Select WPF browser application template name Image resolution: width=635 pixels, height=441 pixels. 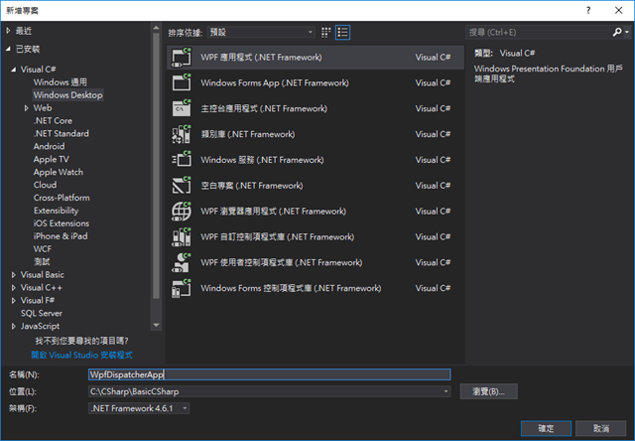pyautogui.click(x=274, y=212)
